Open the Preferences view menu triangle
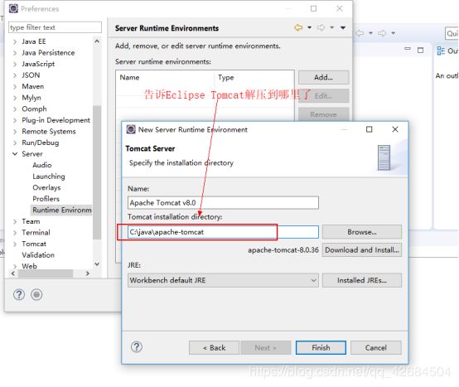 coord(343,28)
